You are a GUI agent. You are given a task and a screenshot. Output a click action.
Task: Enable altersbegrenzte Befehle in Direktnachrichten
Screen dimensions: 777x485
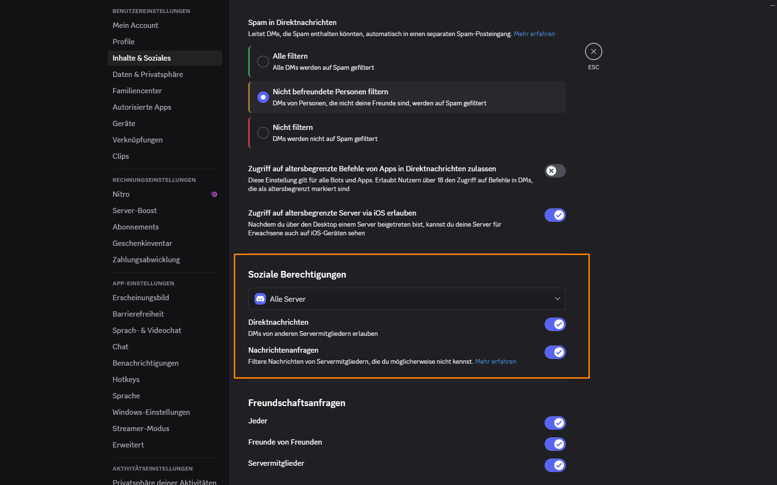click(555, 171)
